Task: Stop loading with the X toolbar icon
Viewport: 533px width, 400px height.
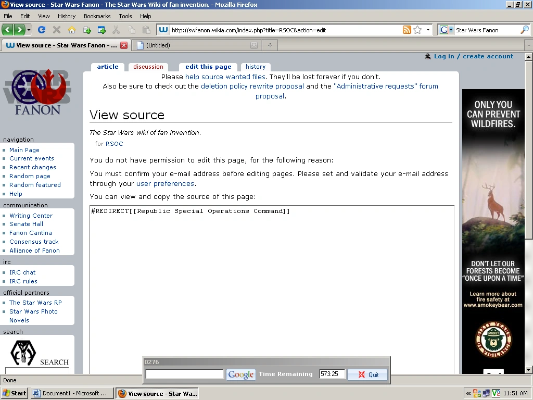Action: [x=56, y=30]
